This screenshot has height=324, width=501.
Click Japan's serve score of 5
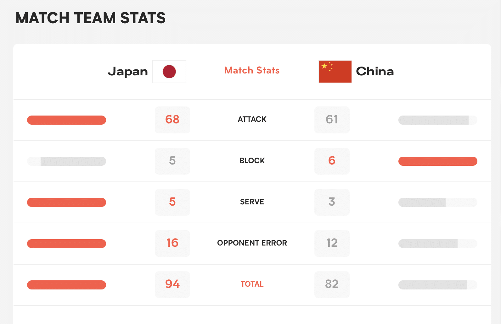(x=172, y=202)
